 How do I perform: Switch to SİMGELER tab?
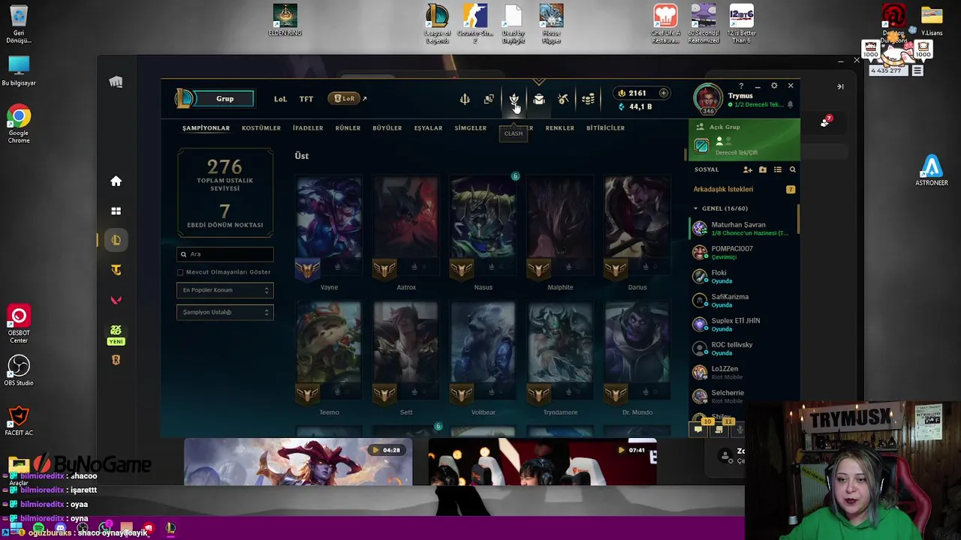pyautogui.click(x=471, y=128)
